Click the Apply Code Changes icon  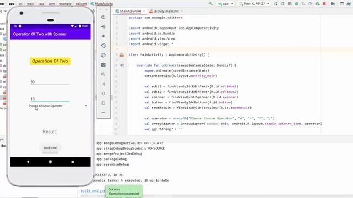coord(290,4)
